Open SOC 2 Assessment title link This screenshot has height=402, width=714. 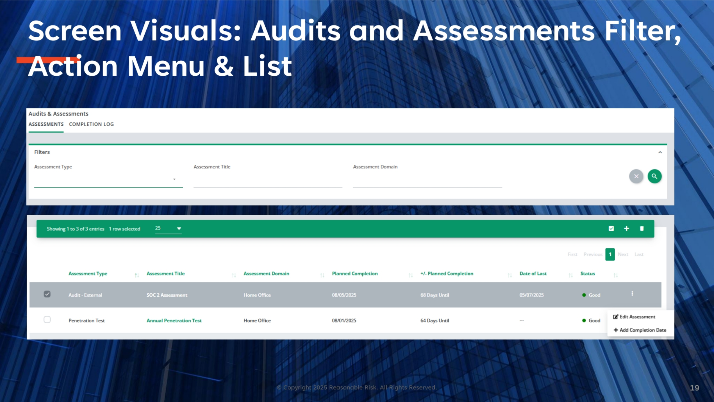[x=167, y=295]
